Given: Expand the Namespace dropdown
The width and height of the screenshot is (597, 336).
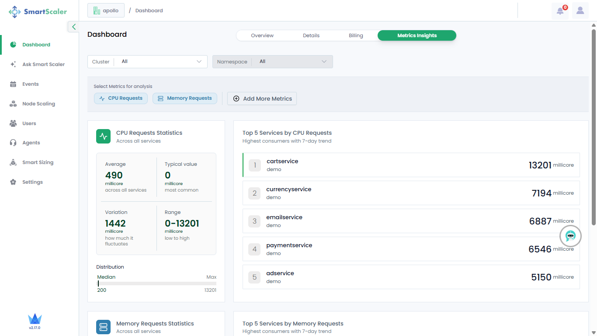Looking at the screenshot, I should tap(272, 62).
